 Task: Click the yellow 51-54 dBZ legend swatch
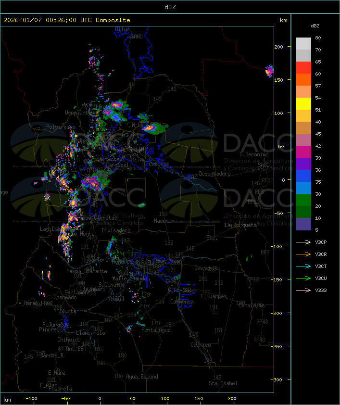click(x=303, y=104)
